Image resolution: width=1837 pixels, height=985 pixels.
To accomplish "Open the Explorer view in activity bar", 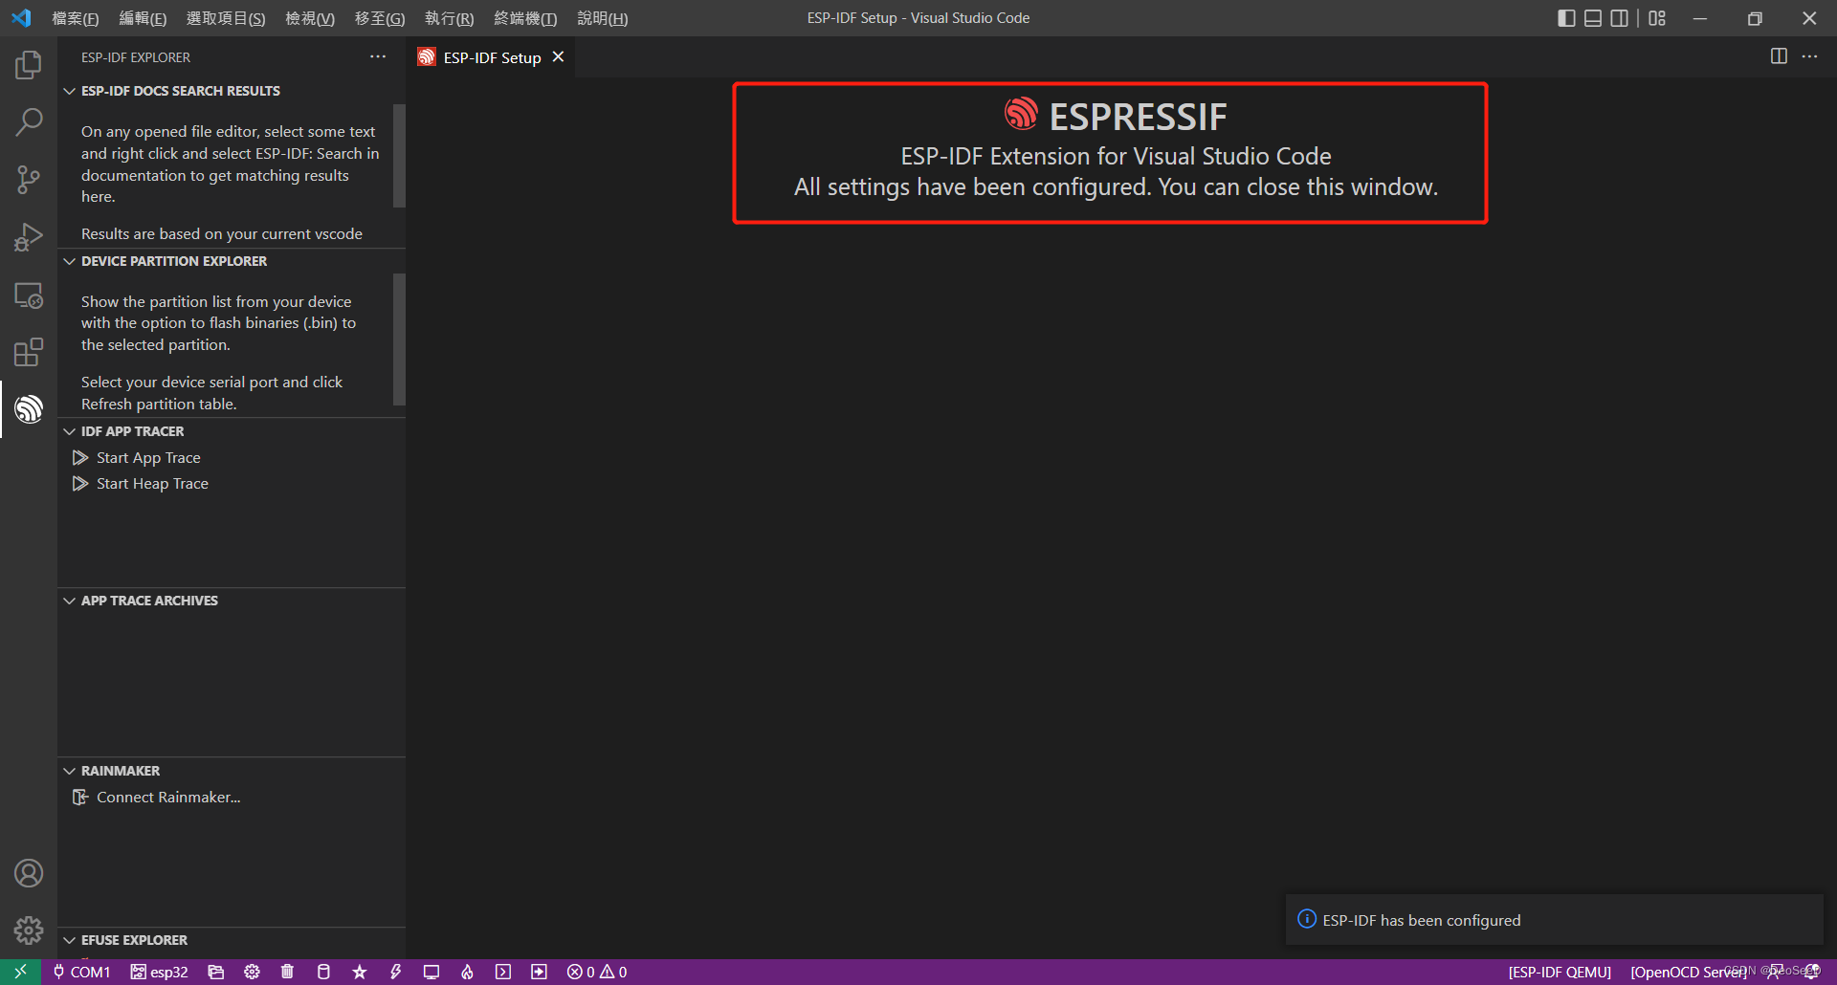I will coord(29,65).
